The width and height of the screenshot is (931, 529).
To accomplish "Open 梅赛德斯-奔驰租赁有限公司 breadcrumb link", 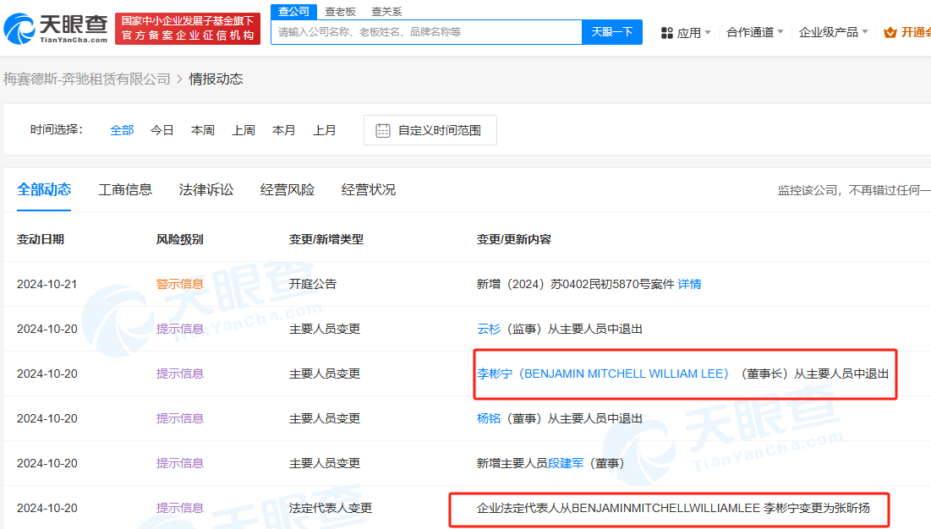I will pos(87,79).
